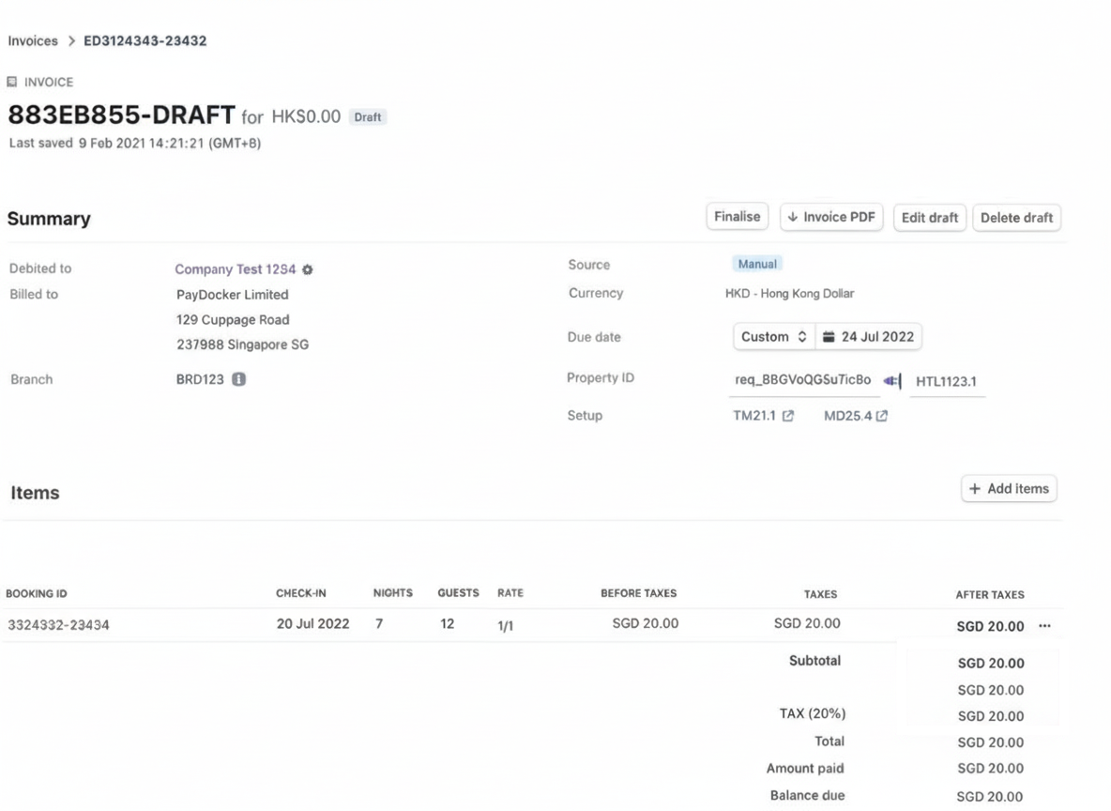
Task: Click the HTL1123.1 input field
Action: [x=946, y=381]
